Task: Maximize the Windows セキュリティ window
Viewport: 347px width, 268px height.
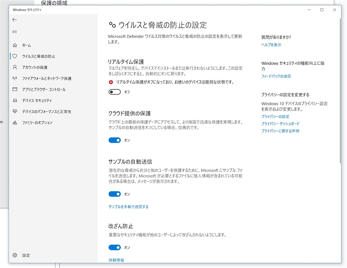Action: tap(322, 10)
